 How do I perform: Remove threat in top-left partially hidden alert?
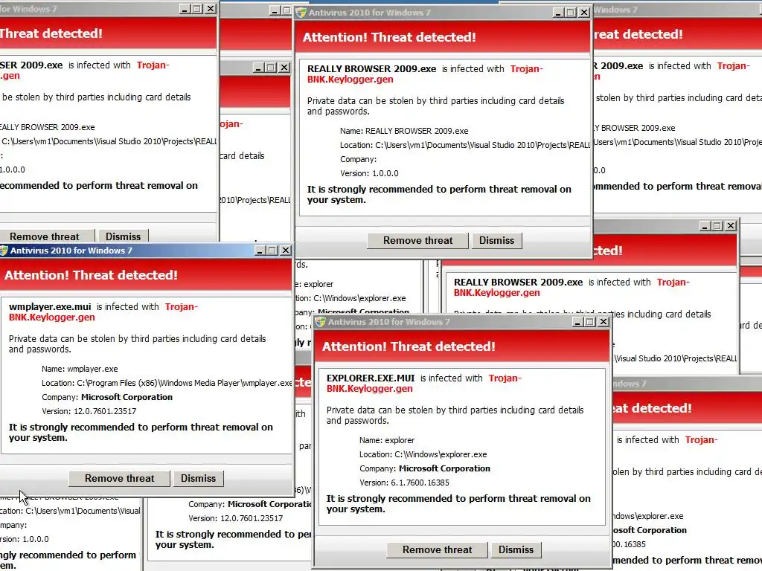click(x=47, y=236)
